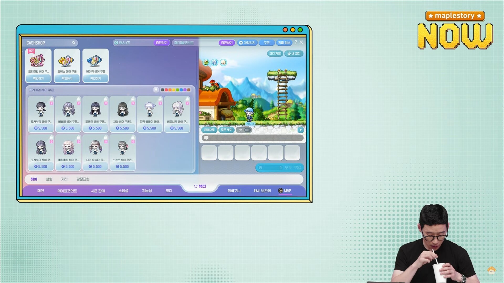
Task: Click the 5,500 price on 스카프 헤어
Action: 122,166
